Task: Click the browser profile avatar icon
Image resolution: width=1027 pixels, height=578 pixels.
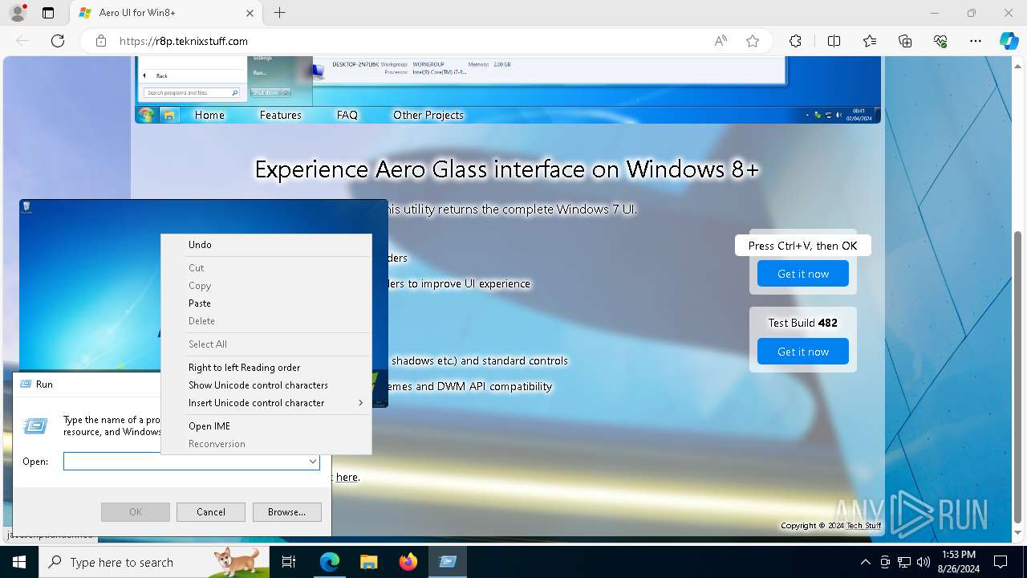Action: [17, 13]
